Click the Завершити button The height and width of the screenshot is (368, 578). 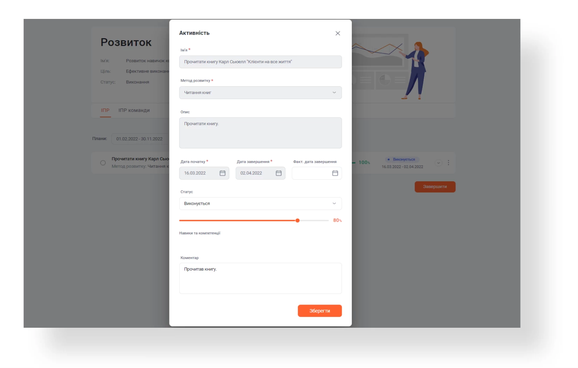tap(435, 187)
